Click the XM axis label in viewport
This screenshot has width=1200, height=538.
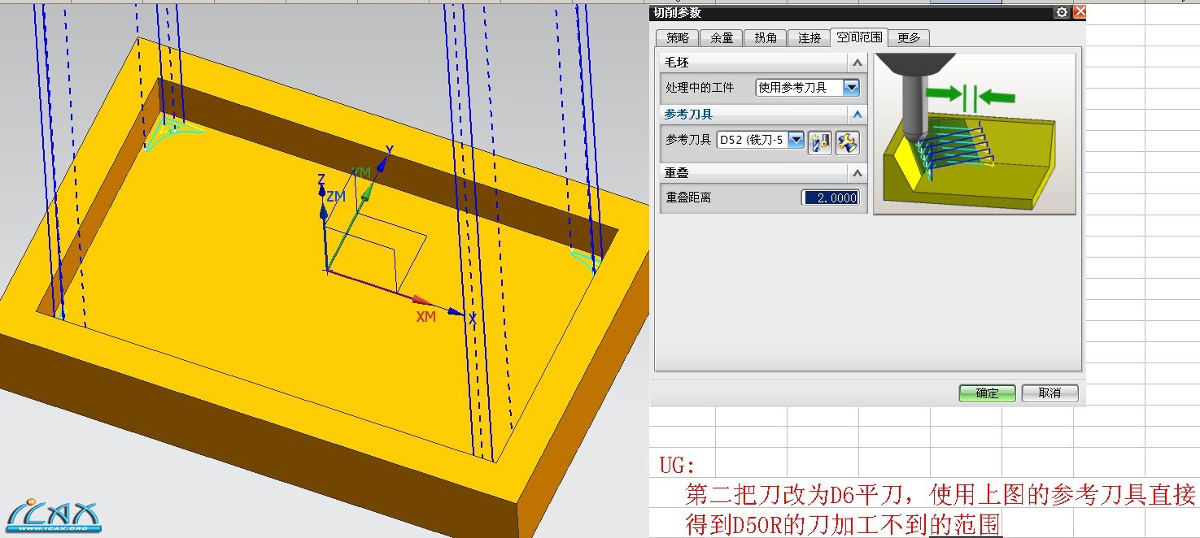click(426, 317)
